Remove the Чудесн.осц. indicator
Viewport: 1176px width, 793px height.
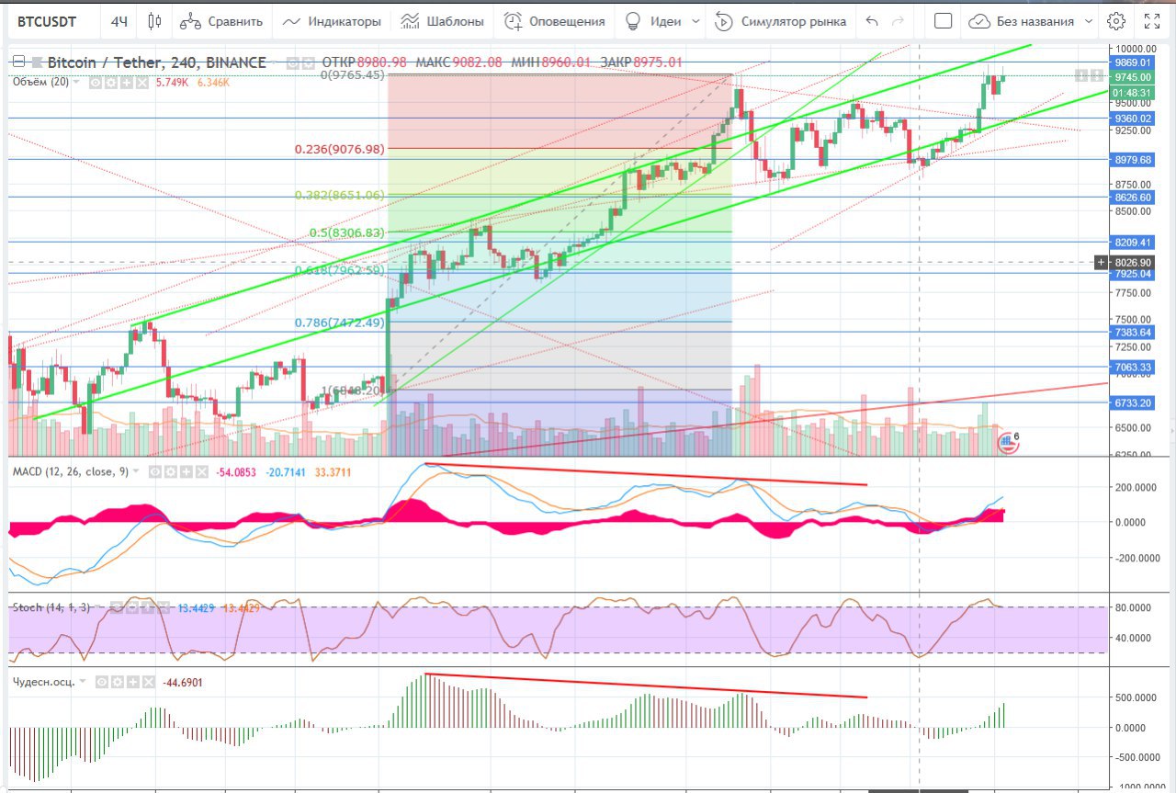147,682
